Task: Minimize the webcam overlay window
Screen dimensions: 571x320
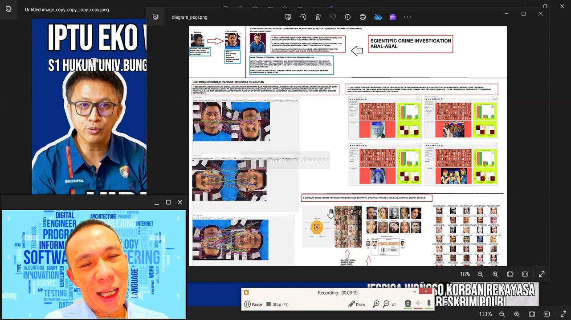Action: point(157,203)
